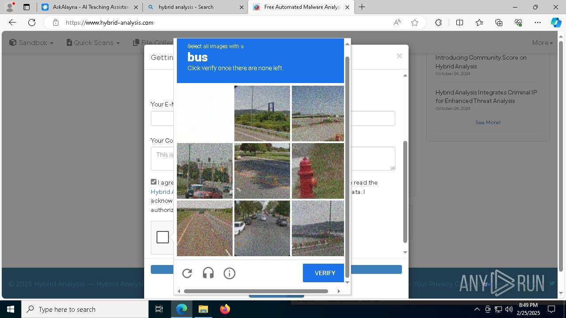Select the empty road with bike lane tile
The height and width of the screenshot is (318, 566).
(x=205, y=228)
